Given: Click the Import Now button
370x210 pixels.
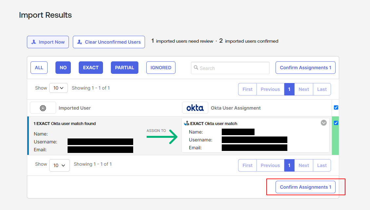Looking at the screenshot, I should coord(48,42).
